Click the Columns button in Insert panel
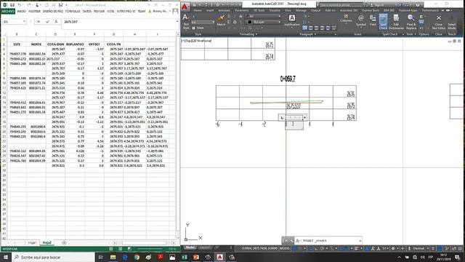 pyautogui.click(x=346, y=18)
